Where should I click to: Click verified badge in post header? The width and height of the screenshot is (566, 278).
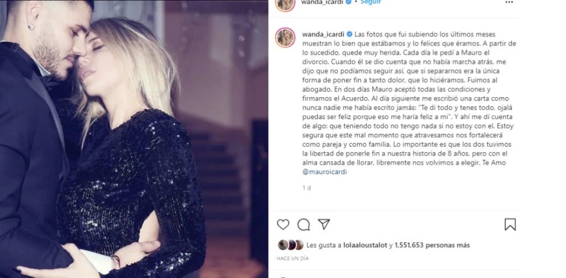349,2
